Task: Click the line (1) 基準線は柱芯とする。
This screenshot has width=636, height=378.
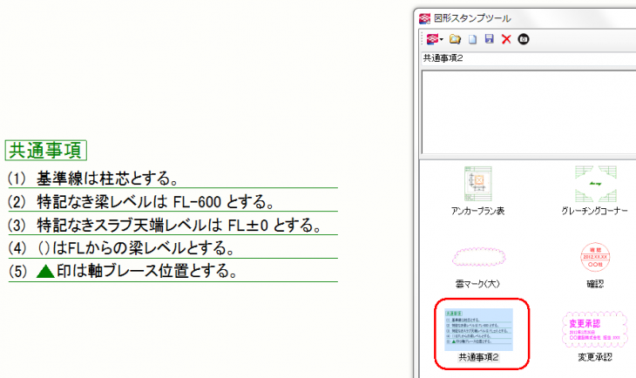Action: 93,179
